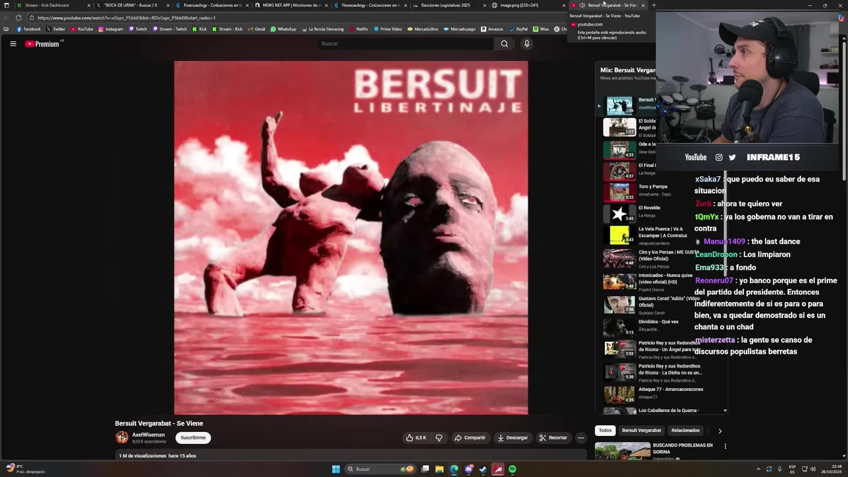This screenshot has height=477, width=848.
Task: Open Mercadopago bookmark in bookmarks bar
Action: point(459,29)
